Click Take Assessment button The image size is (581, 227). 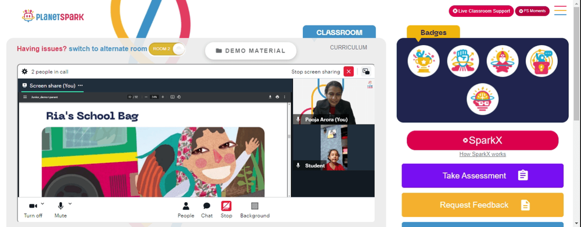[x=482, y=175]
